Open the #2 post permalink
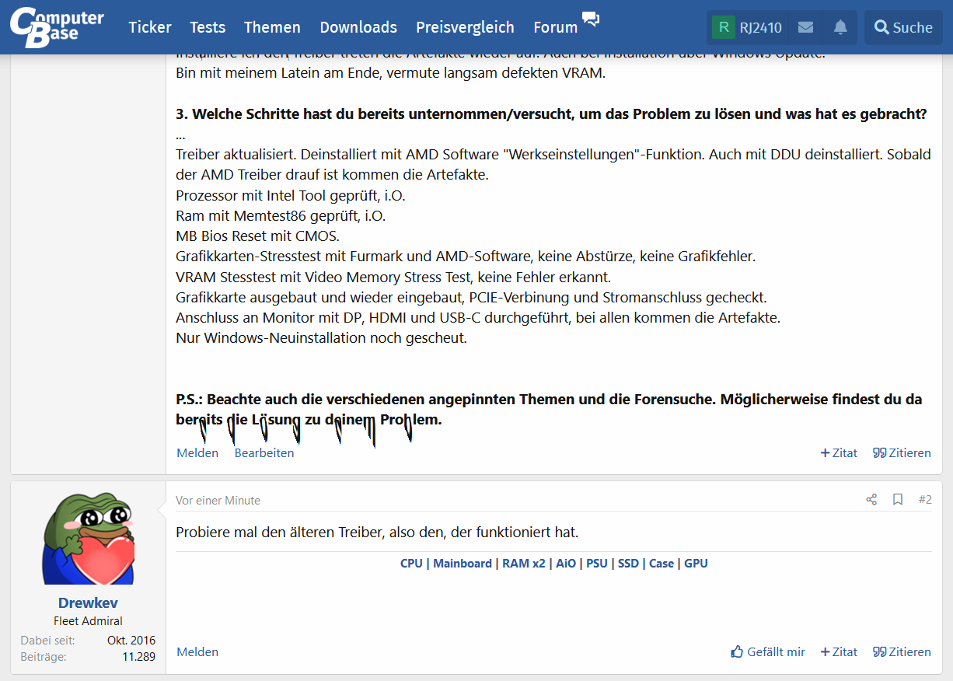This screenshot has width=953, height=681. click(x=925, y=499)
